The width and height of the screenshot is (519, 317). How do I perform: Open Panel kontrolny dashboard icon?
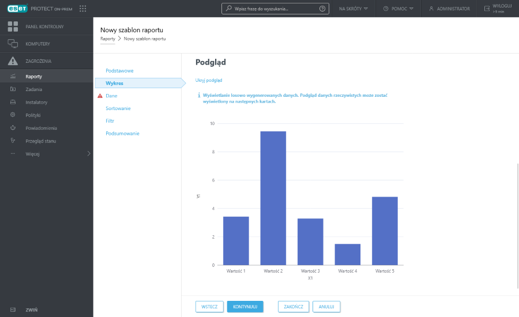13,27
